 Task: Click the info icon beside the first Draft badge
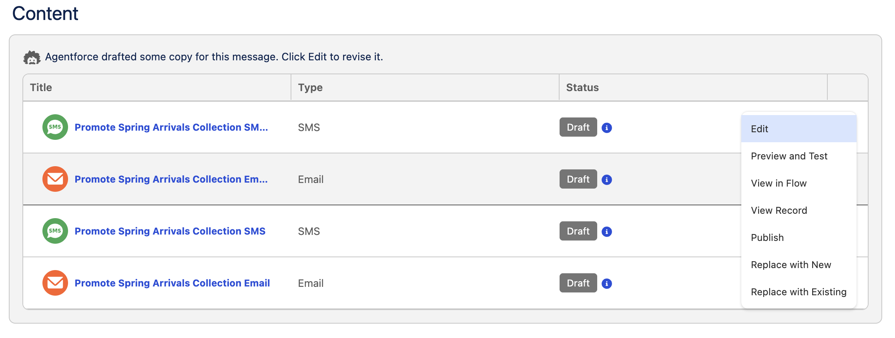click(606, 128)
